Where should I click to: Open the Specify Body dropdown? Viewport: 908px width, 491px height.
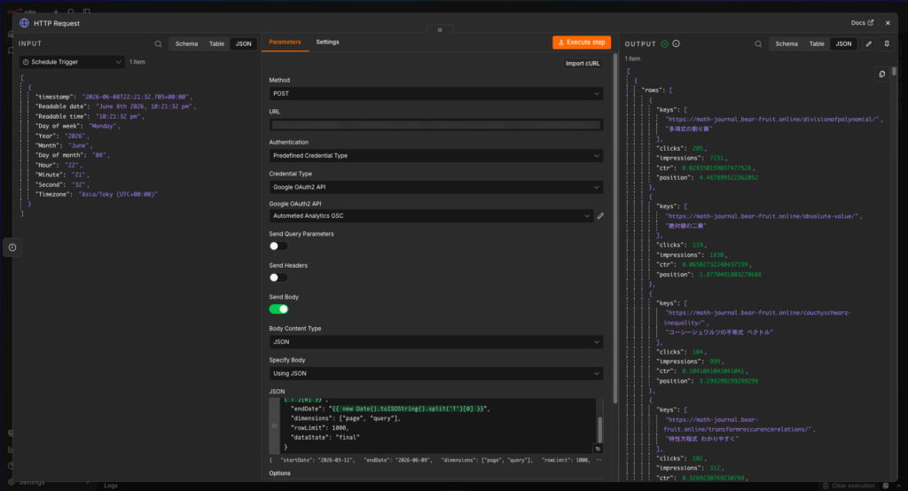[436, 373]
